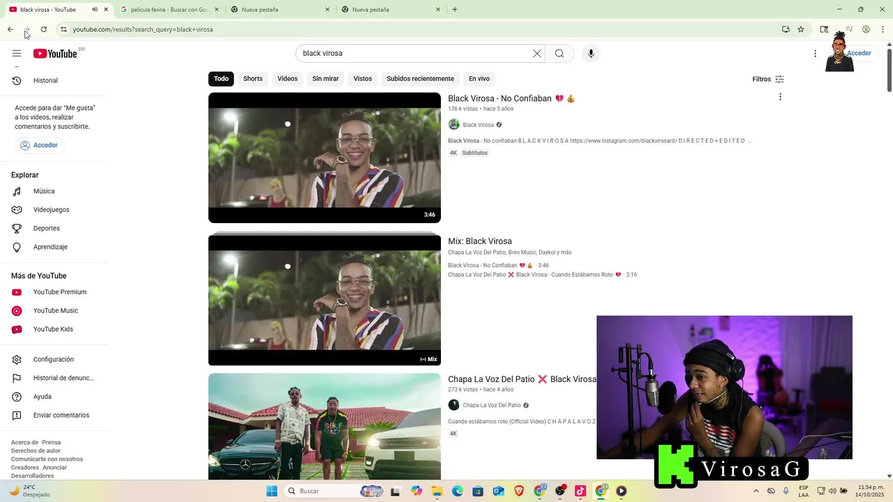Bookmark this page with the star icon
Viewport: 893px width, 502px height.
801,29
